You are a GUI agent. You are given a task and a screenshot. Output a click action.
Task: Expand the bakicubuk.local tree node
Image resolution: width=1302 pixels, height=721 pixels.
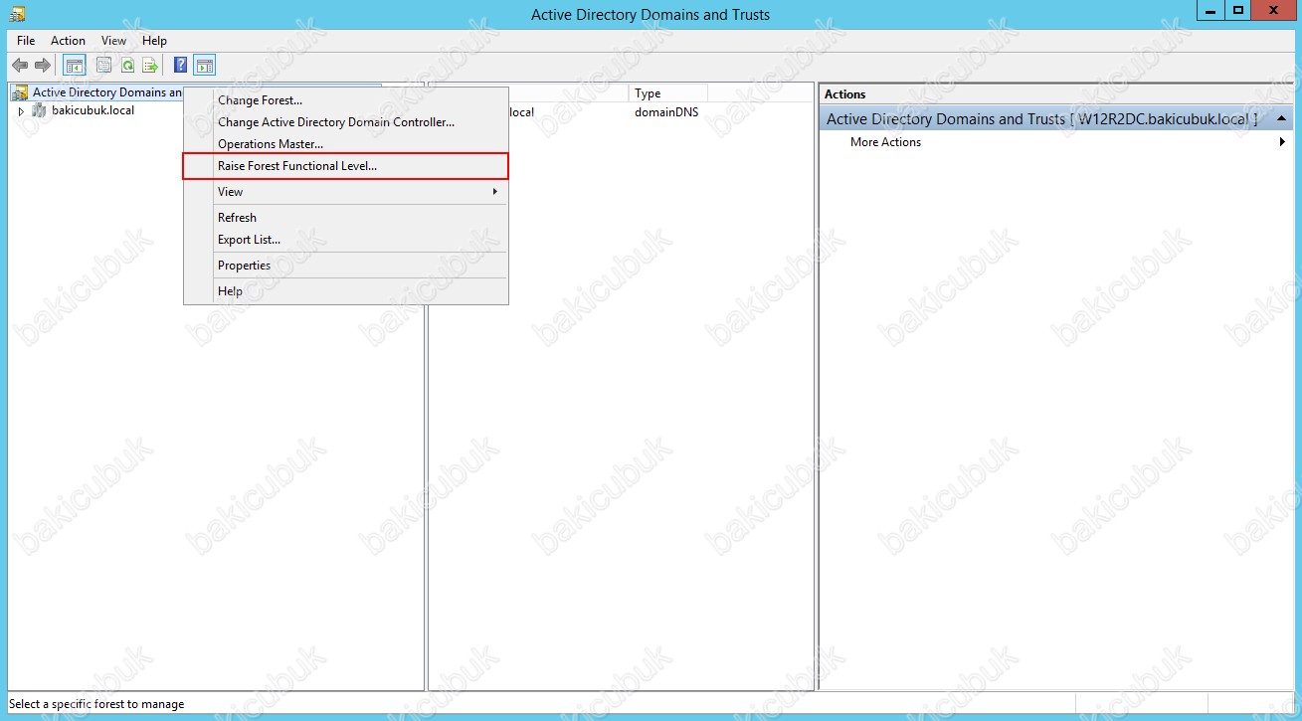tap(21, 111)
